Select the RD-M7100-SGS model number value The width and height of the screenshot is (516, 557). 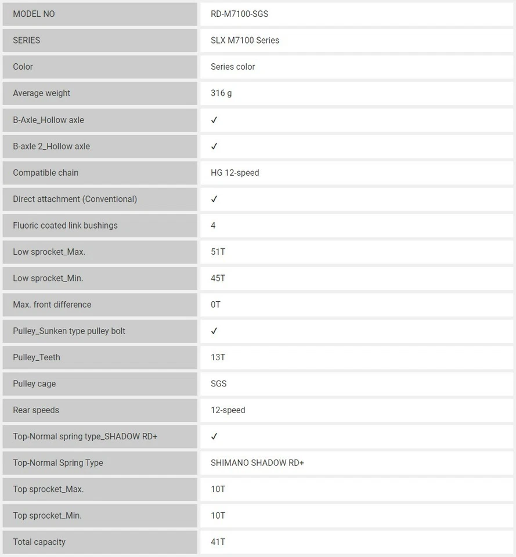point(239,14)
